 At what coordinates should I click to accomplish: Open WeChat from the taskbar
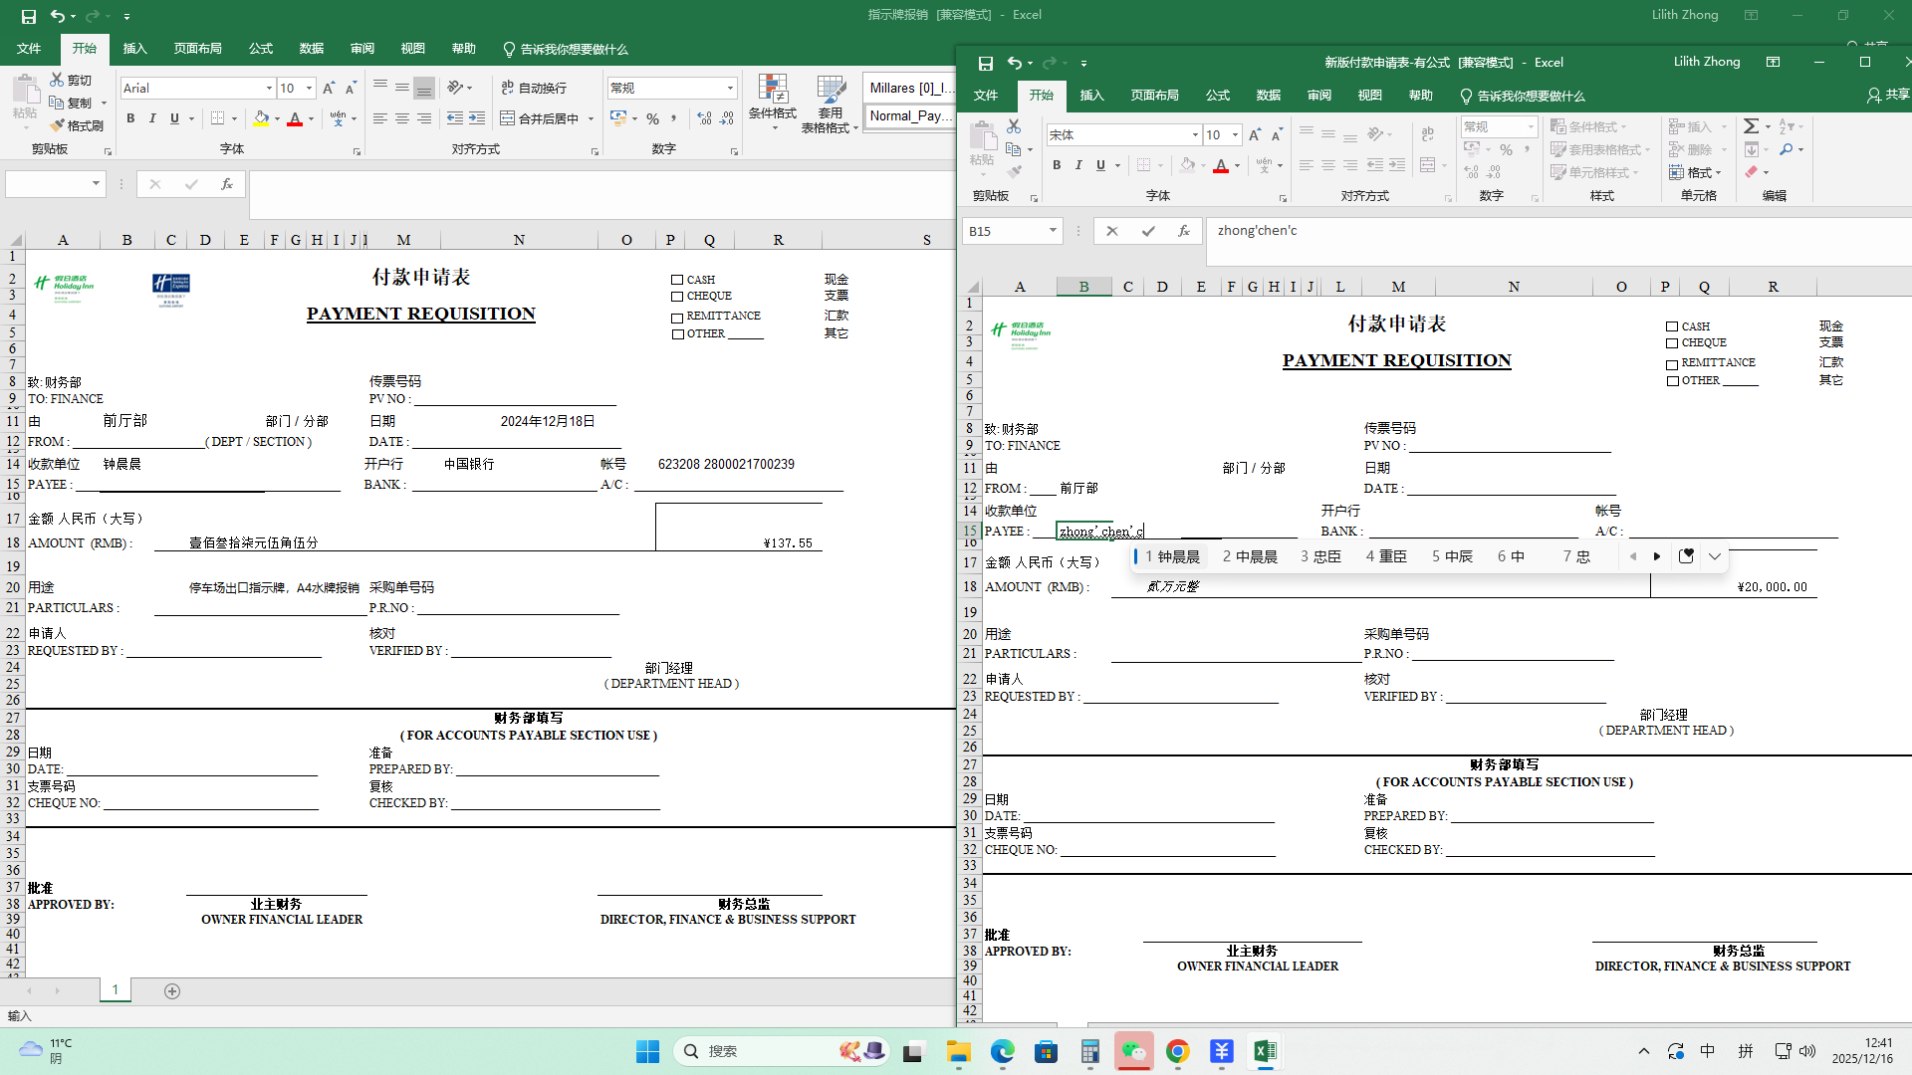(1133, 1051)
